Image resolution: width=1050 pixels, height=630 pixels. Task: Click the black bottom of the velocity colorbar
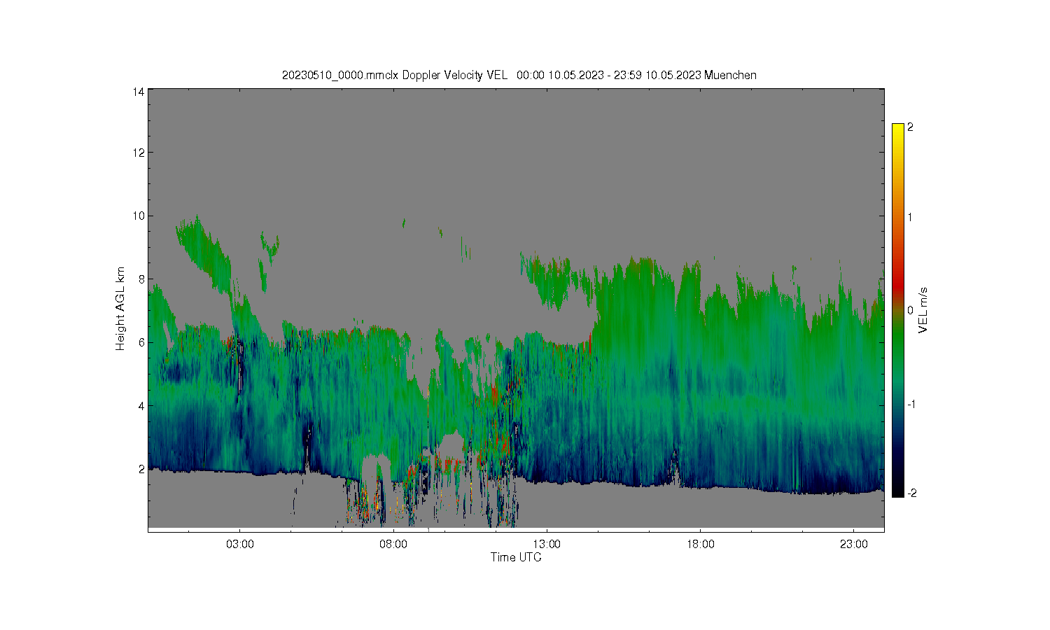(898, 491)
